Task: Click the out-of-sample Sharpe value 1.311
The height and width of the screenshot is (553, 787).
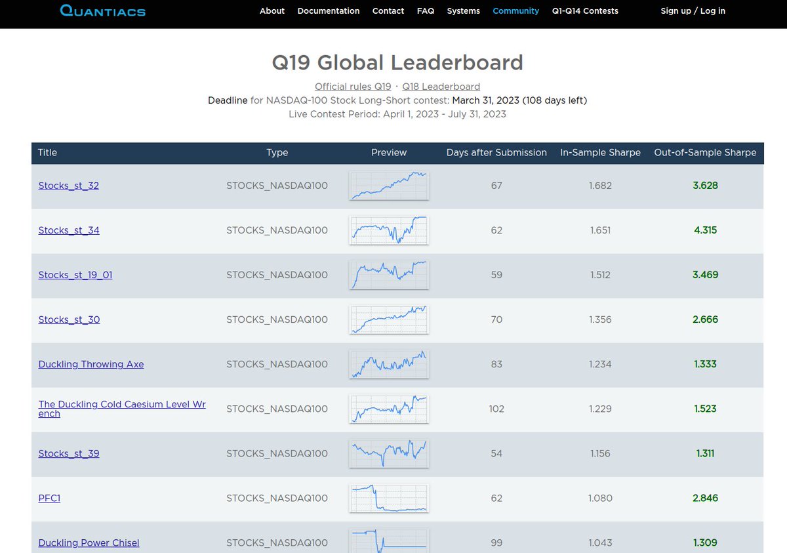Action: point(705,453)
